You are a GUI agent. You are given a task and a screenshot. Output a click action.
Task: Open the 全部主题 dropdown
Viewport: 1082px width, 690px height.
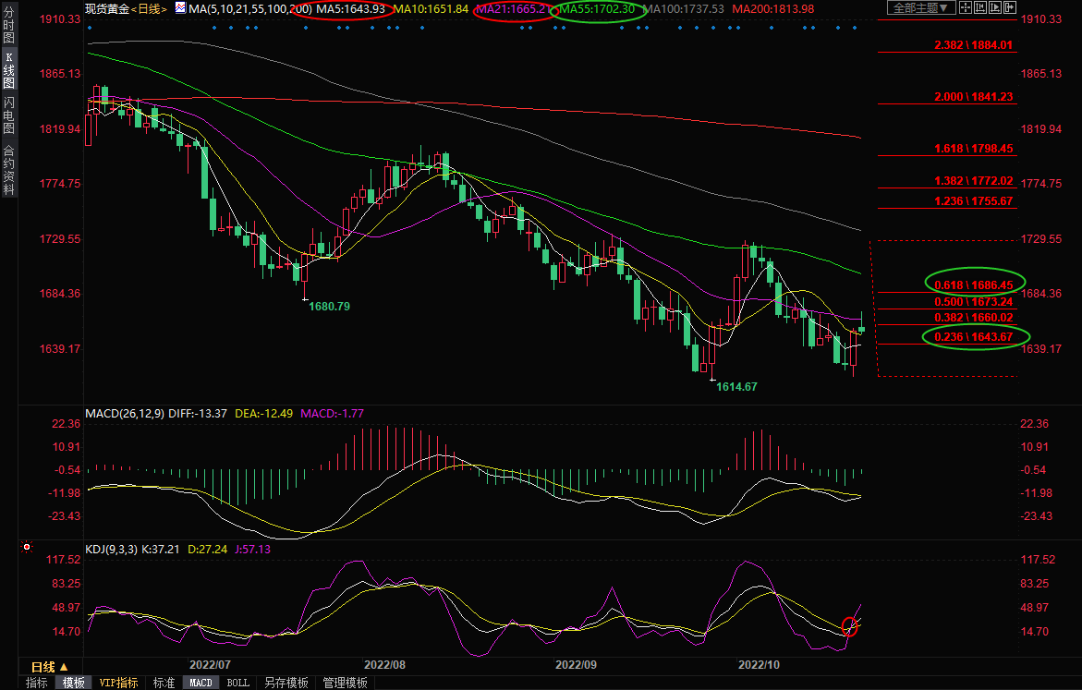[915, 8]
